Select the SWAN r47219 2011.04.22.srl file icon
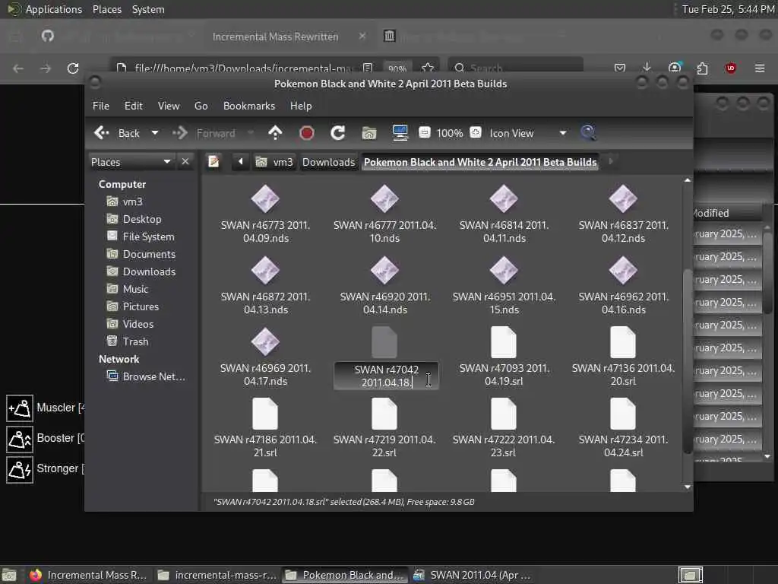Viewport: 778px width, 584px height. tap(384, 414)
